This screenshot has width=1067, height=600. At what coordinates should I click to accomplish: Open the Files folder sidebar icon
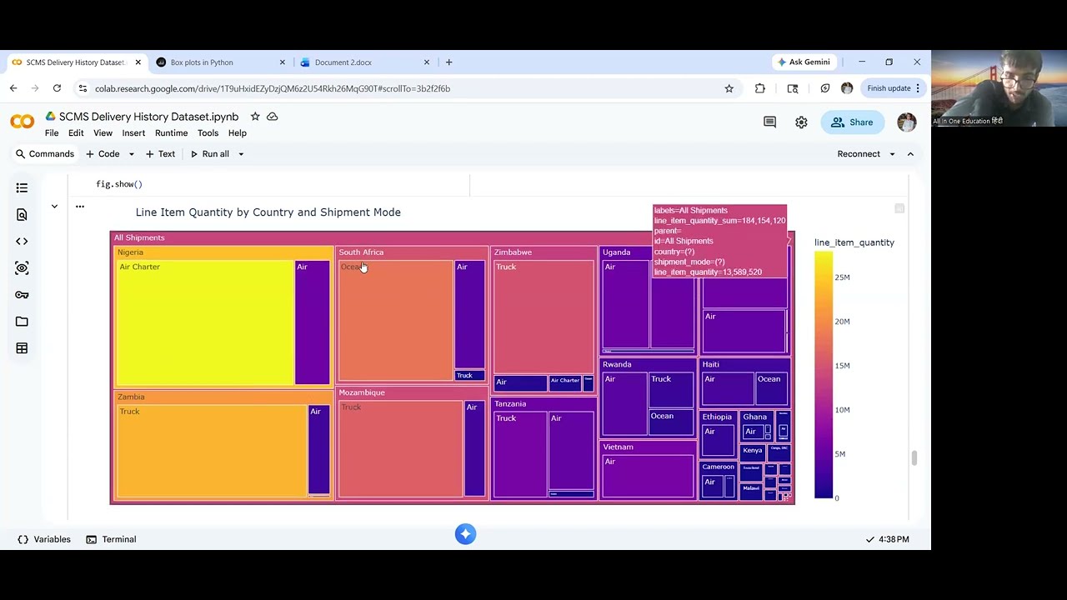[x=22, y=321]
